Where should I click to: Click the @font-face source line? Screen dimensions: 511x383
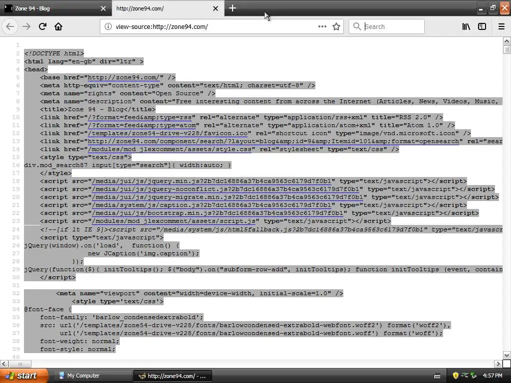pyautogui.click(x=48, y=309)
